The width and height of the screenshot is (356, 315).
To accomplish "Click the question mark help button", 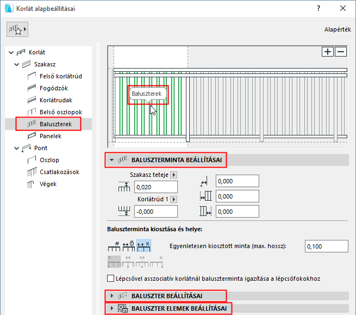I will click(x=318, y=8).
